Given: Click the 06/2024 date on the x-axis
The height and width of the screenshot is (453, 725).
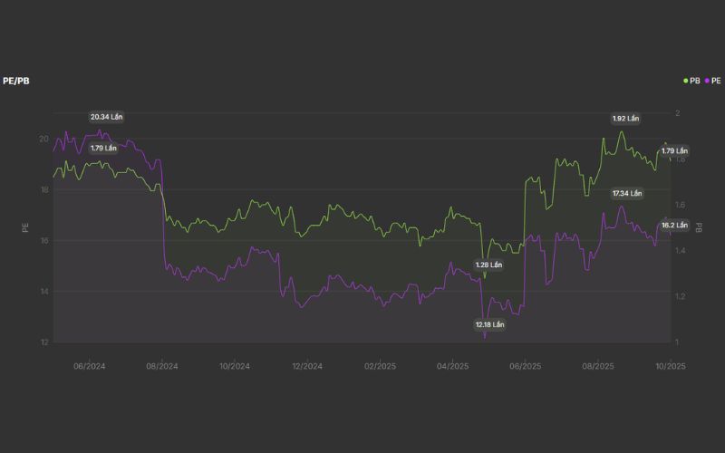Looking at the screenshot, I should coord(90,366).
